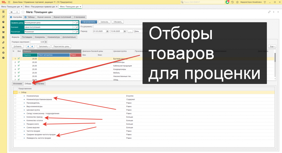
Task: Open the main menu hamburger icon in sidebar
Action: [3, 12]
